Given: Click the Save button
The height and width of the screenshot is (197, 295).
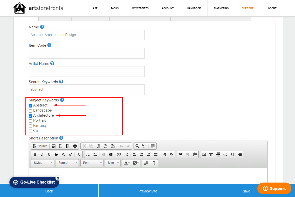Looking at the screenshot, I should [246, 191].
